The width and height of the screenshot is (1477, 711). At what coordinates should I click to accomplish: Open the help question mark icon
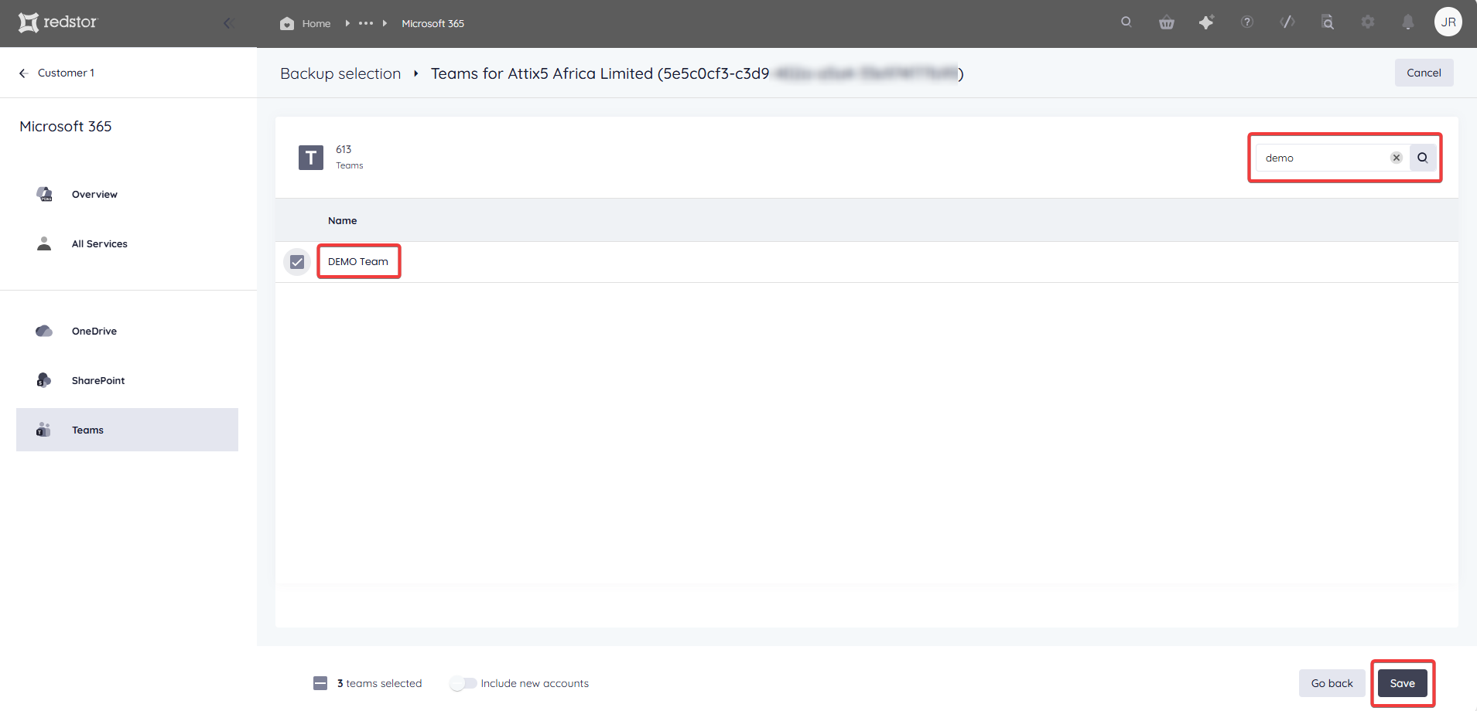pyautogui.click(x=1247, y=22)
